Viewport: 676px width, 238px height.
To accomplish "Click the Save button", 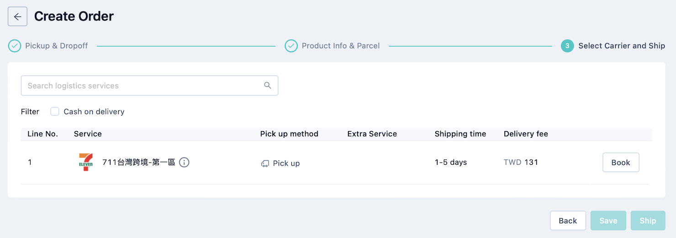I will click(x=608, y=221).
